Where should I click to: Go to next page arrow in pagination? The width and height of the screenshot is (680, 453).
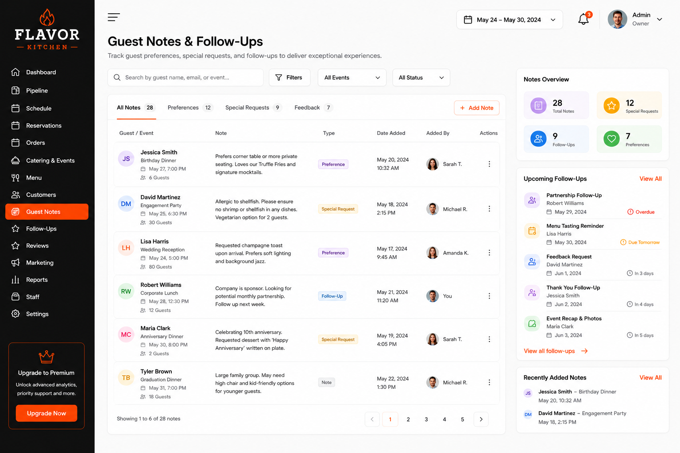point(481,419)
